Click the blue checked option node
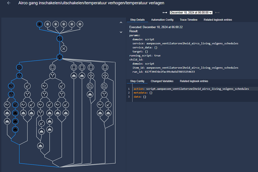This screenshot has width=258, height=172. 19,67
